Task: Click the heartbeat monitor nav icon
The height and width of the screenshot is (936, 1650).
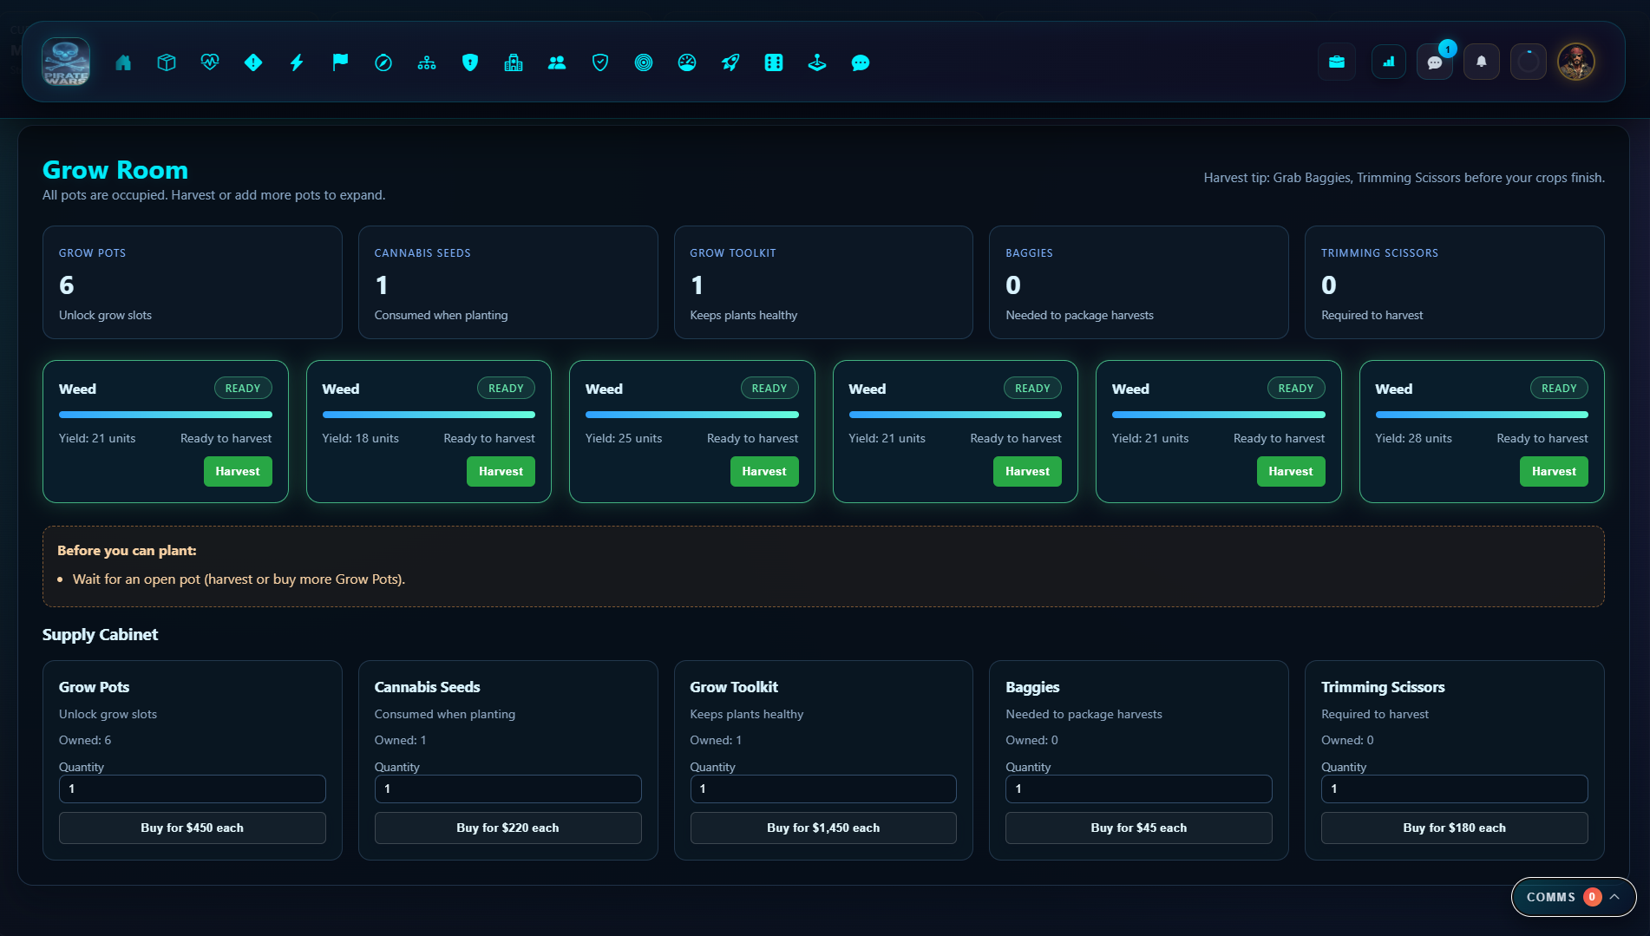Action: pyautogui.click(x=210, y=62)
